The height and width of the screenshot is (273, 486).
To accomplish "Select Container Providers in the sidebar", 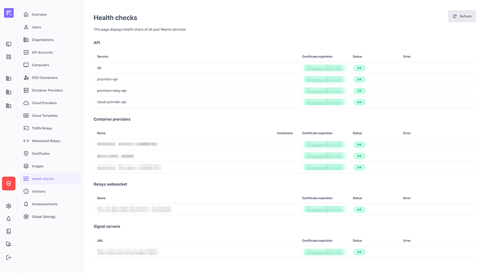I will coord(47,90).
